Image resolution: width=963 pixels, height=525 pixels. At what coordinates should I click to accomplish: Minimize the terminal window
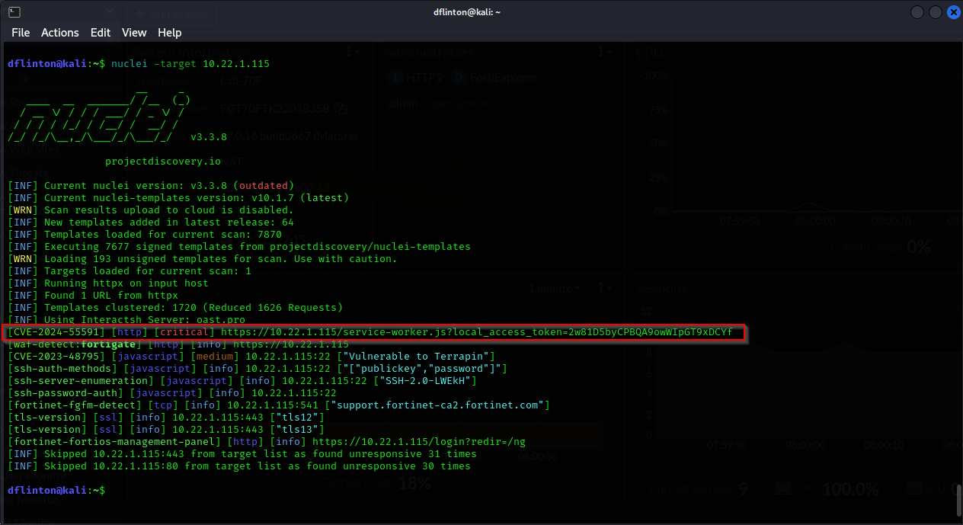917,12
